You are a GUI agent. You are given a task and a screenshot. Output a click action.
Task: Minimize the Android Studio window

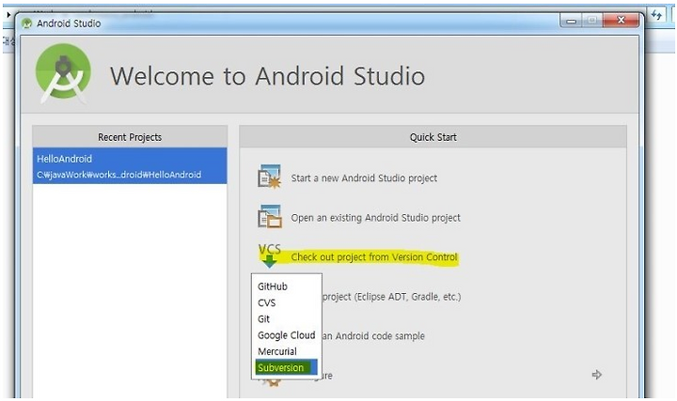coord(571,20)
